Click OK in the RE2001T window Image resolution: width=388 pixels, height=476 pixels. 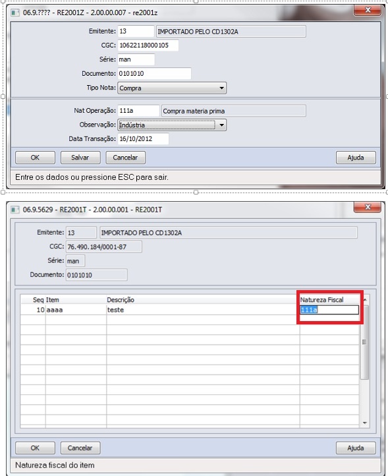pyautogui.click(x=35, y=448)
